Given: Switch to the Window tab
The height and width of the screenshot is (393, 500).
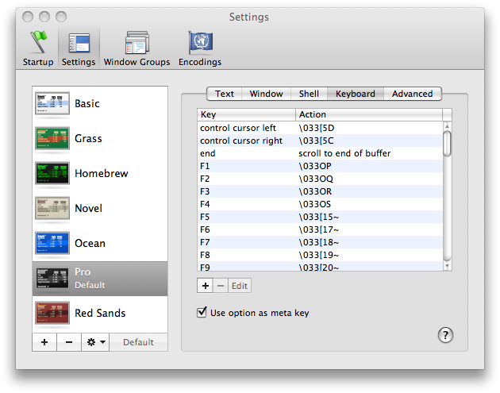Looking at the screenshot, I should tap(266, 94).
